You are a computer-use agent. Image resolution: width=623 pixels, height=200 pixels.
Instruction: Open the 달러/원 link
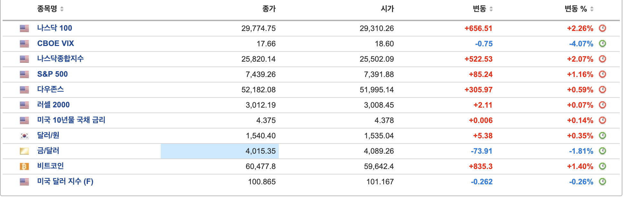[x=48, y=135]
